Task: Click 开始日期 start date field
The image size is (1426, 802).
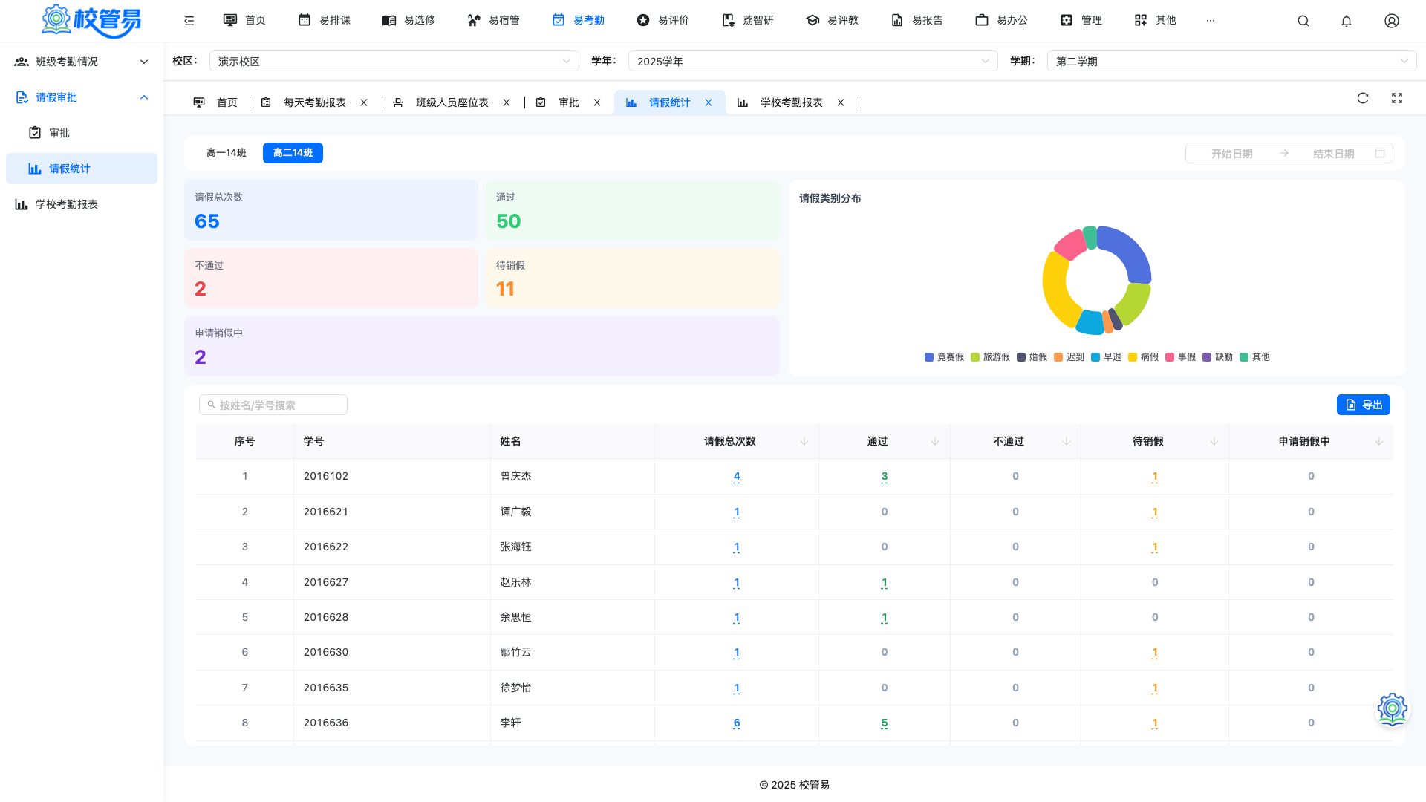Action: [x=1231, y=154]
